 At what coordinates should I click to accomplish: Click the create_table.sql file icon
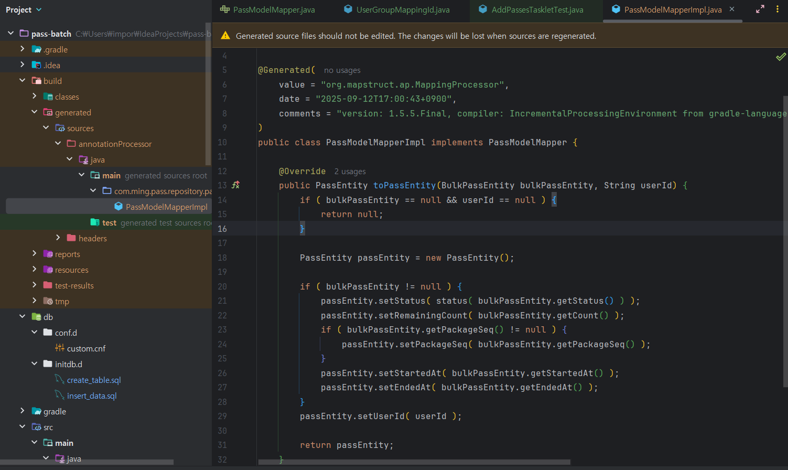[x=60, y=380]
